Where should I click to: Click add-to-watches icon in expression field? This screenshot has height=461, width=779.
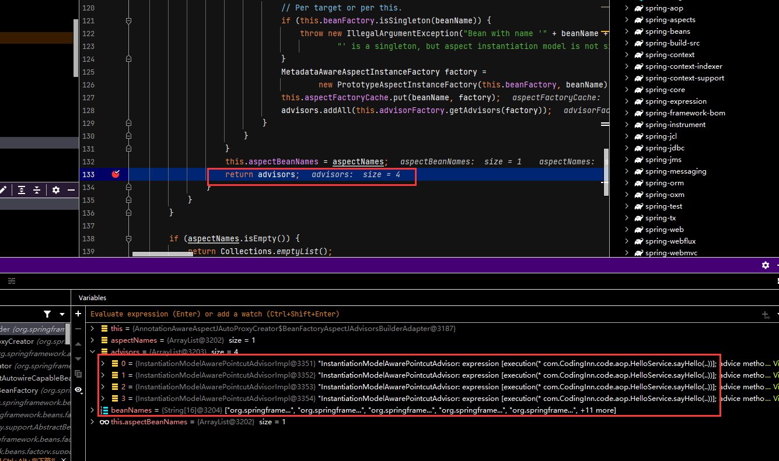click(x=766, y=315)
